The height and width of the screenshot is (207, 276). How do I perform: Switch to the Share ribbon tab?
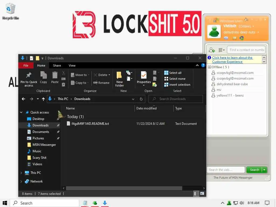point(57,65)
